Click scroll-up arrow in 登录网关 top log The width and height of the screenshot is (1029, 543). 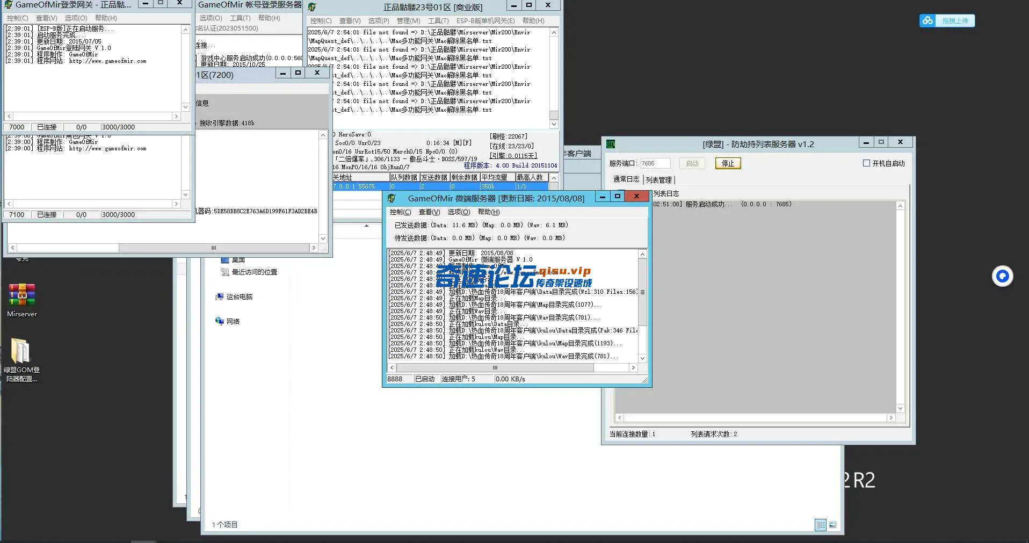coord(185,30)
